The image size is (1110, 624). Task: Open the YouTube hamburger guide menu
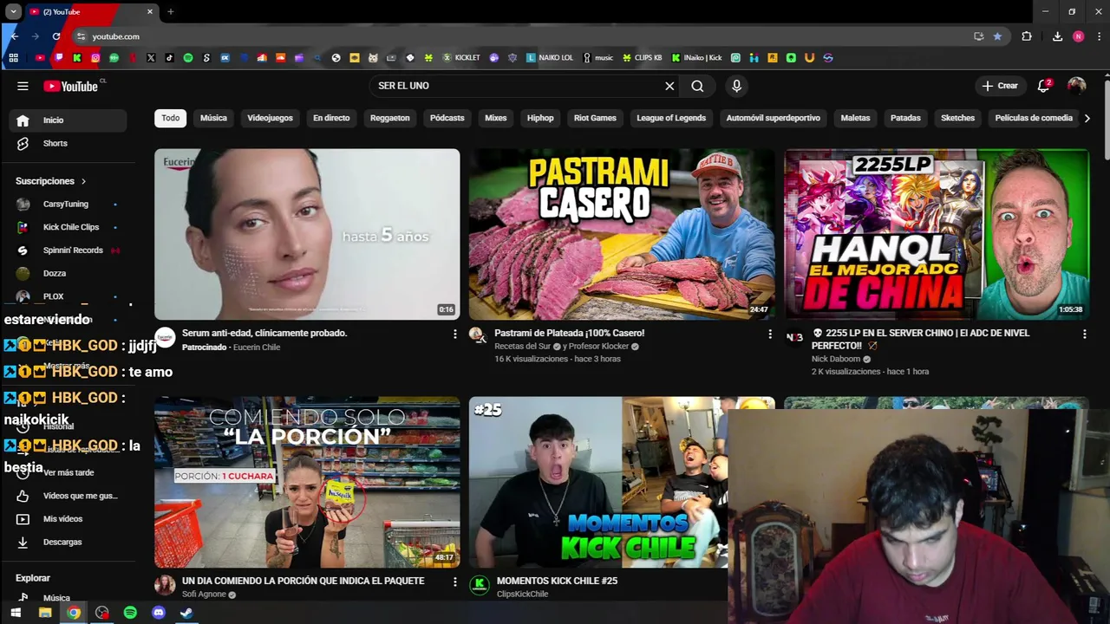(x=23, y=86)
